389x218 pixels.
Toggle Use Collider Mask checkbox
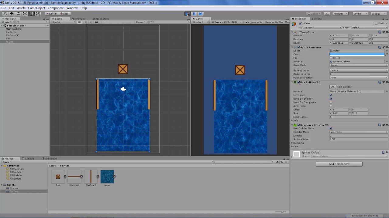tap(331, 128)
